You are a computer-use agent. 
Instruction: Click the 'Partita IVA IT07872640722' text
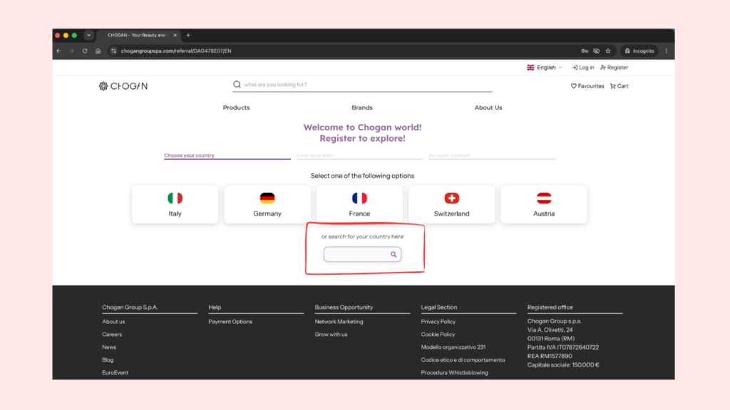point(563,347)
